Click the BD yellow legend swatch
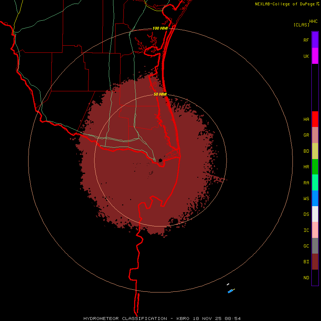The height and width of the screenshot is (321, 321). [315, 151]
